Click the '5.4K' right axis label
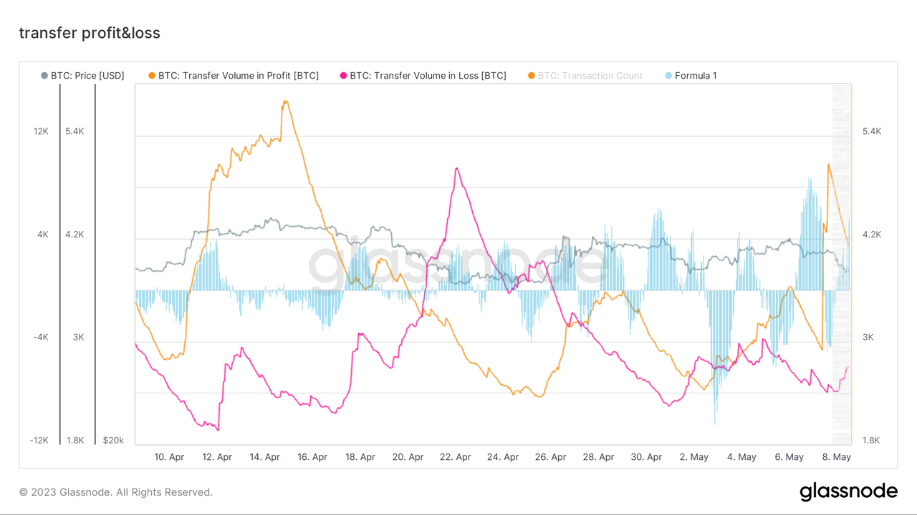Image resolution: width=917 pixels, height=515 pixels. tap(872, 132)
